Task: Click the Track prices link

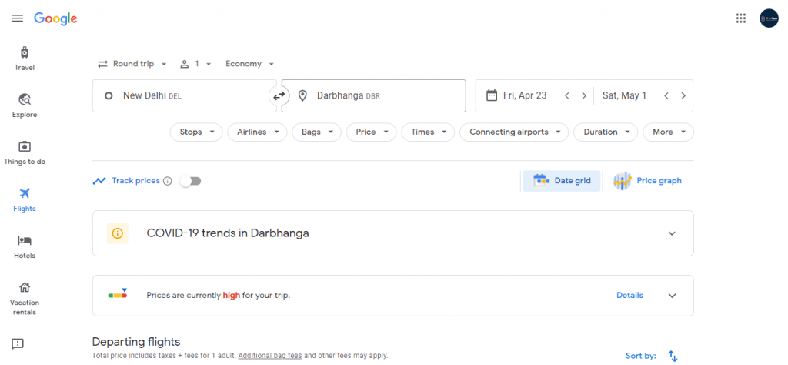Action: point(135,180)
